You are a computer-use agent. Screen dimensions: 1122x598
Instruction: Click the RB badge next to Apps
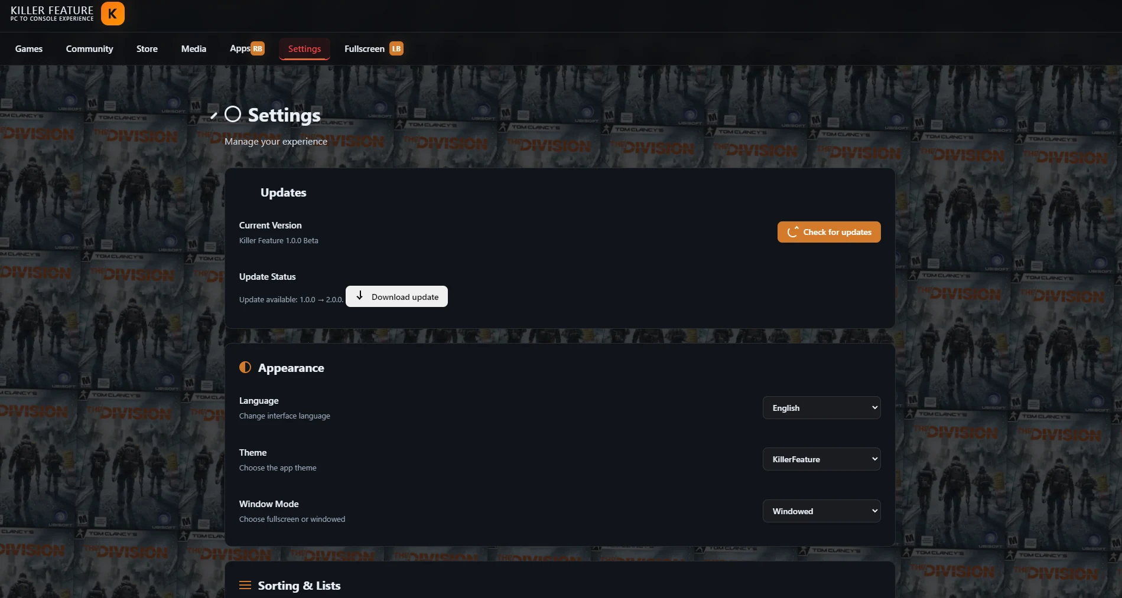click(x=258, y=49)
